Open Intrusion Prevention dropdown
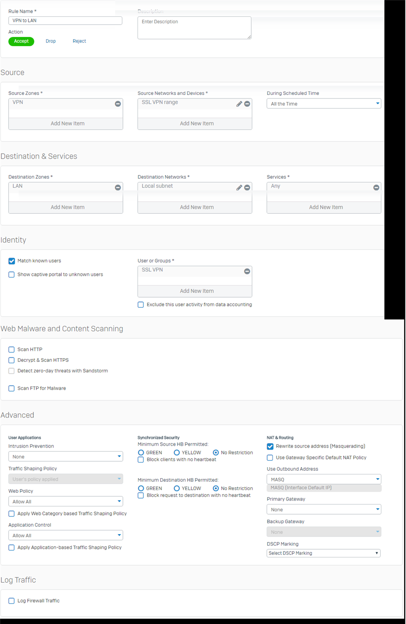 pyautogui.click(x=66, y=457)
